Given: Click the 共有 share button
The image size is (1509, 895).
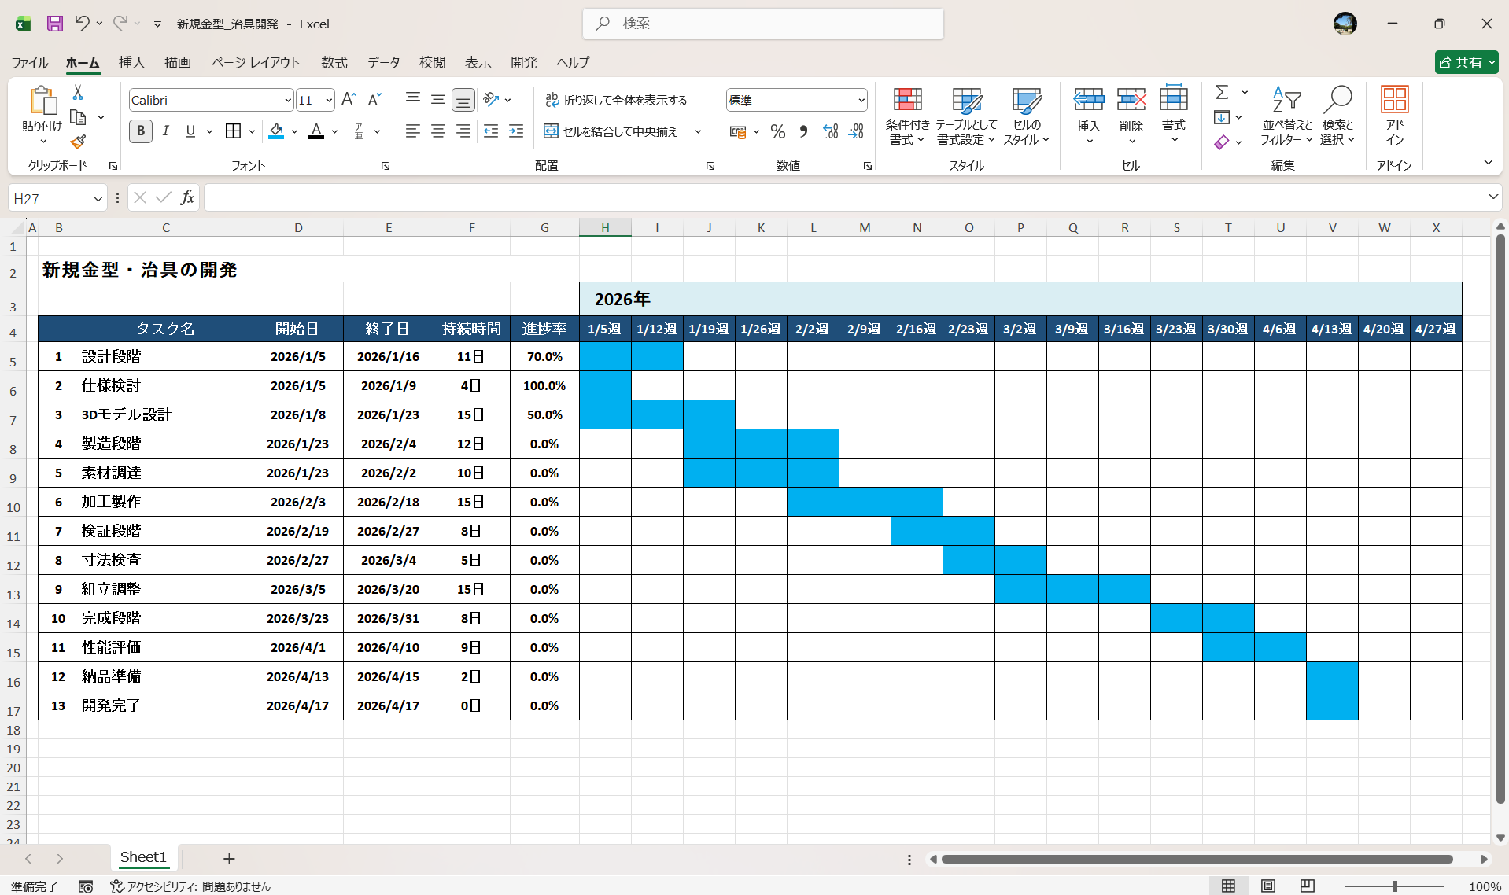Looking at the screenshot, I should coord(1465,63).
